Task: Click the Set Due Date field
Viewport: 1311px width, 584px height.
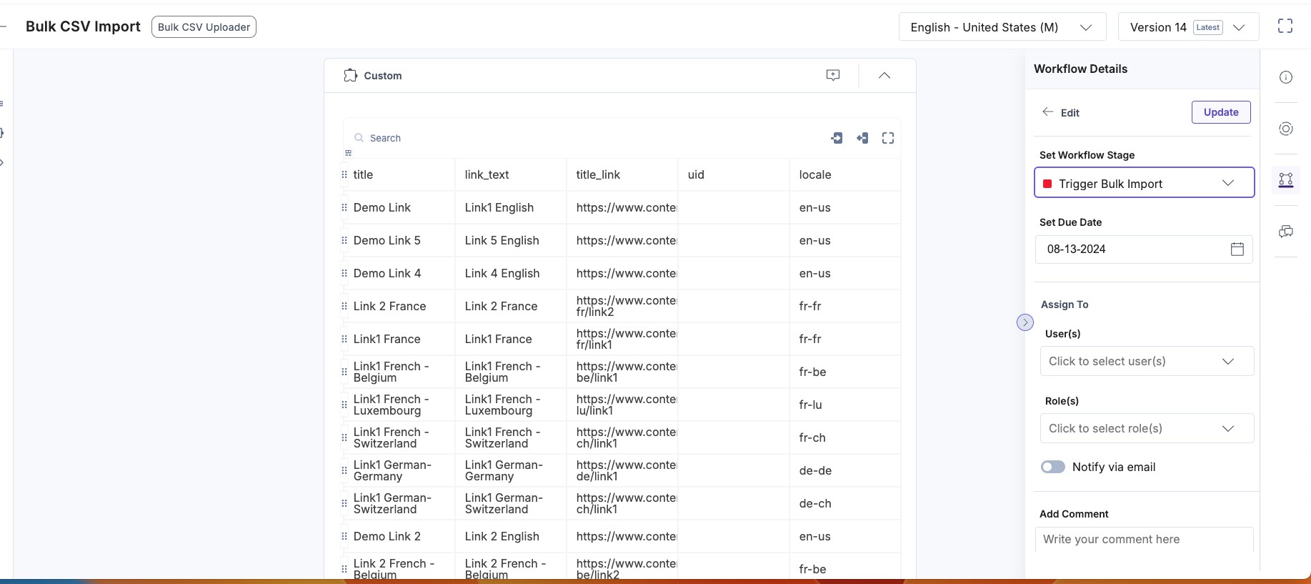Action: pos(1144,249)
